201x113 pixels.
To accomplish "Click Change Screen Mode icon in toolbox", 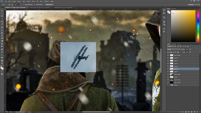I will [2, 74].
